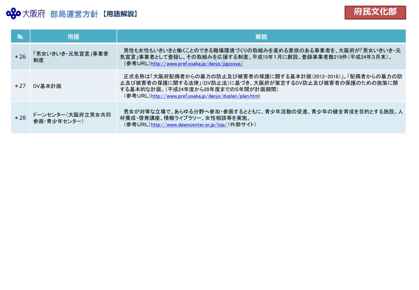Select the ＊26 number cell
Viewport: 419px width, 290px height.
(x=20, y=57)
